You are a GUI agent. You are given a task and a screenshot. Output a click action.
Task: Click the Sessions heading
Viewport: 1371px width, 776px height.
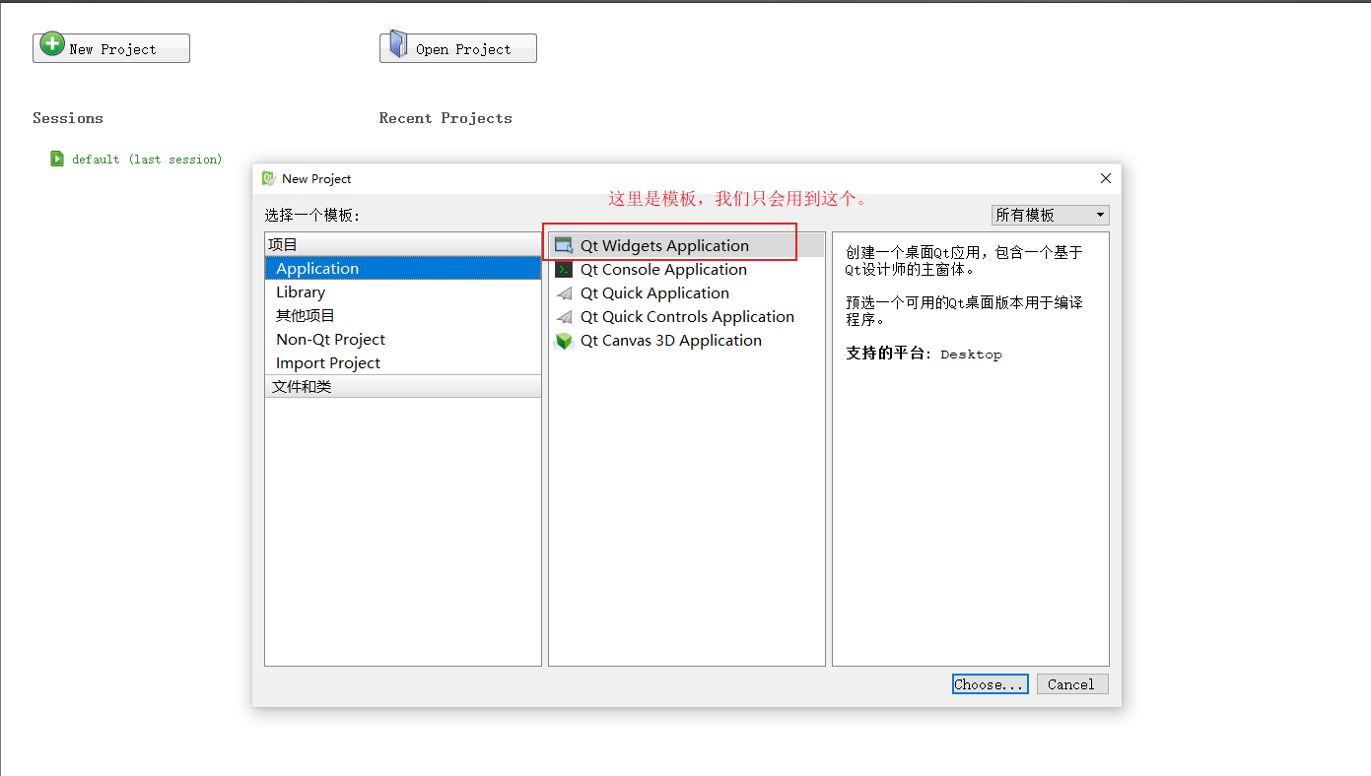68,118
